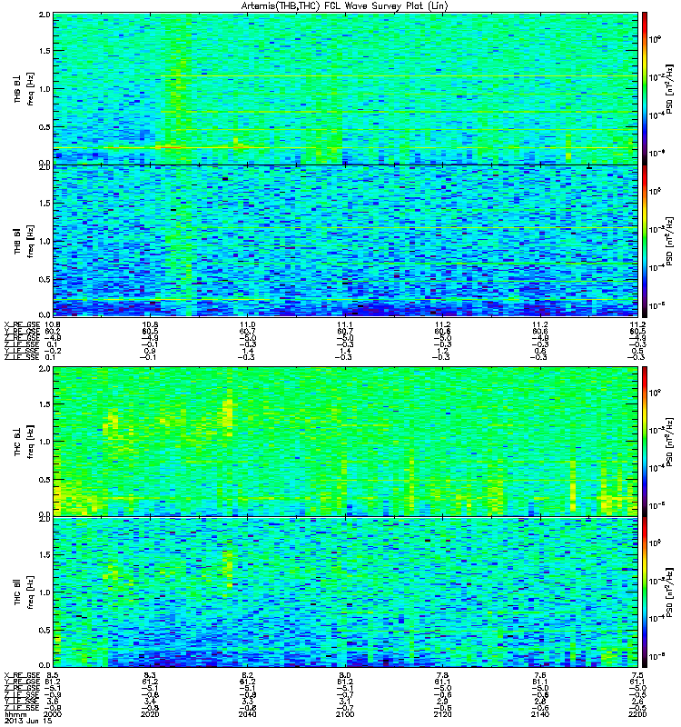Viewport: 681px width, 727px height.
Task: Click the "11.1" X_RE_GSE value for THB
Action: 345,324
